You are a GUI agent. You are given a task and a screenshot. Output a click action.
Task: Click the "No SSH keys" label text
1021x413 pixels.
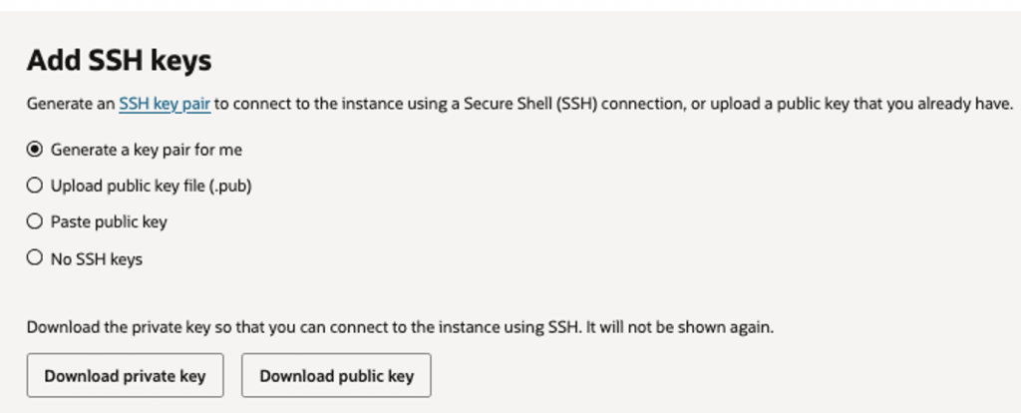96,259
